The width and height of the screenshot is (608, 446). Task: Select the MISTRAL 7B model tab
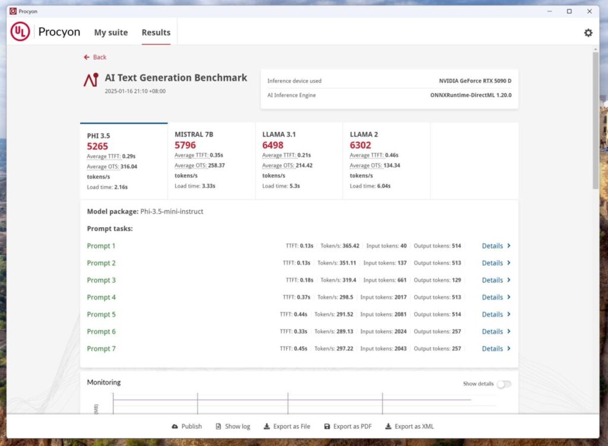211,161
